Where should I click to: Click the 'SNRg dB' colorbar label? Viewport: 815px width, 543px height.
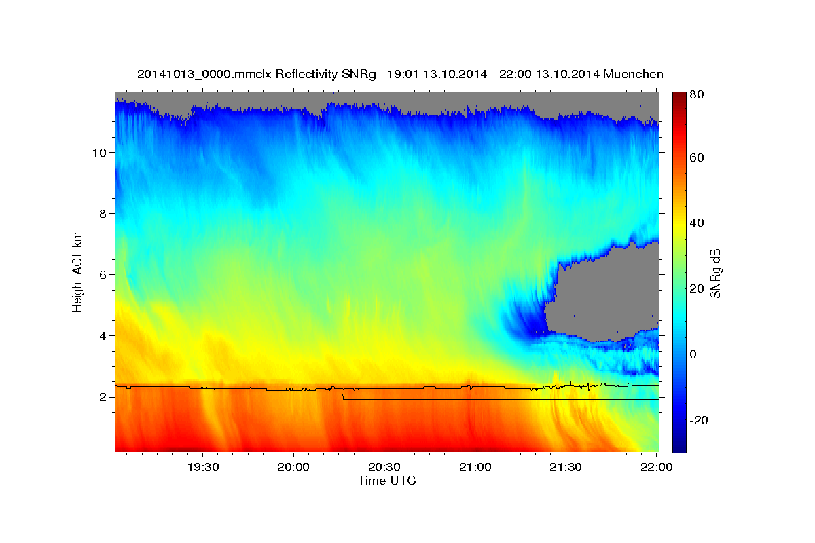point(714,273)
